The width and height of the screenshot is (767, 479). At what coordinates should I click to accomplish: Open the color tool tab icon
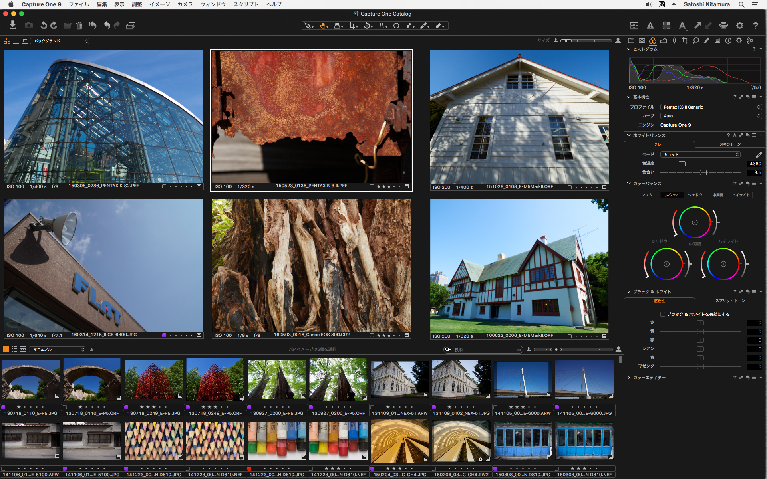pyautogui.click(x=652, y=40)
